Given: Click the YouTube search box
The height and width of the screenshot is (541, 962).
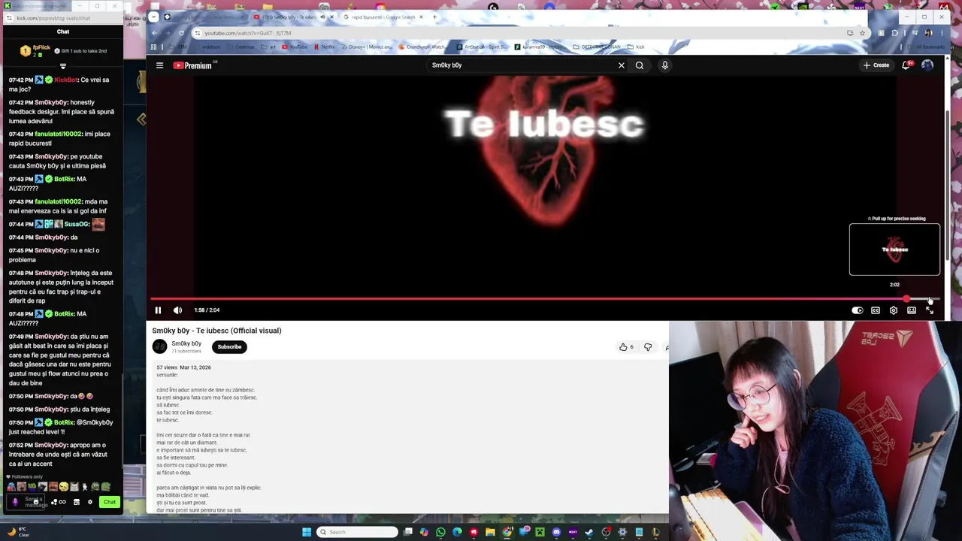Looking at the screenshot, I should [x=522, y=65].
